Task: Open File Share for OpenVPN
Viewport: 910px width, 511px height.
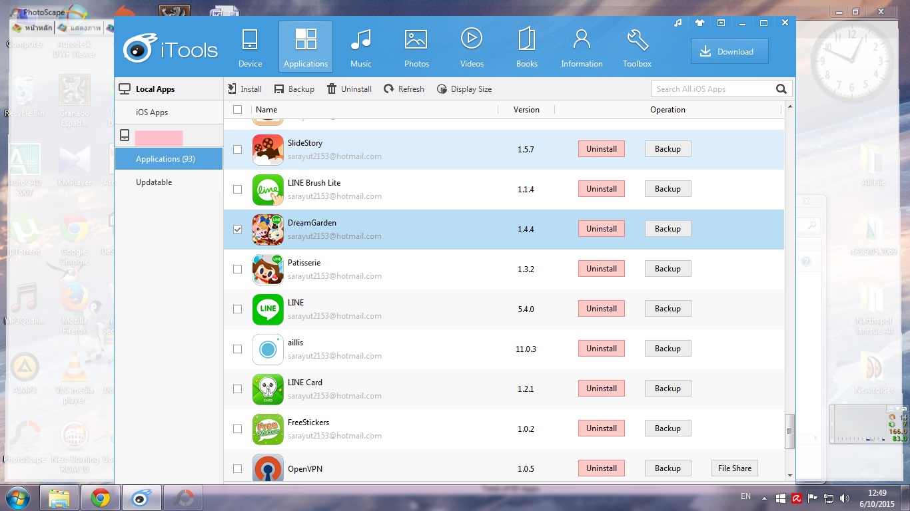Action: click(735, 468)
